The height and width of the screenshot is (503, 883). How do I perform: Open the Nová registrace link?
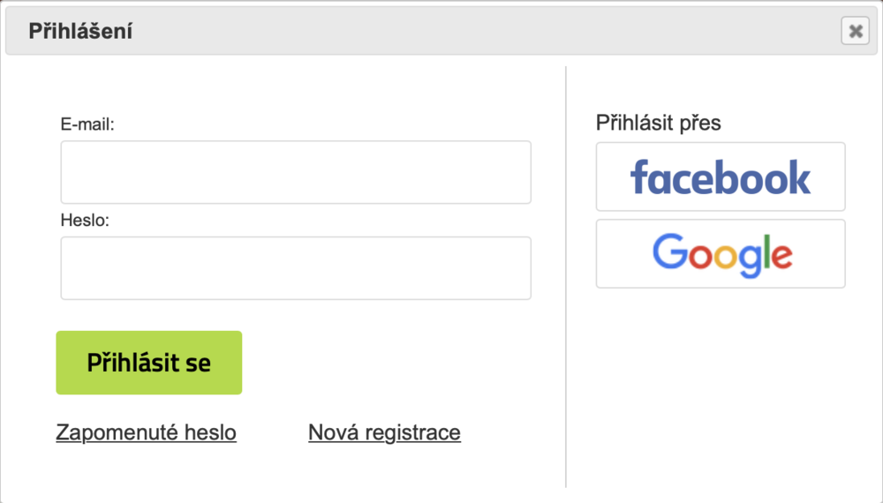click(384, 432)
